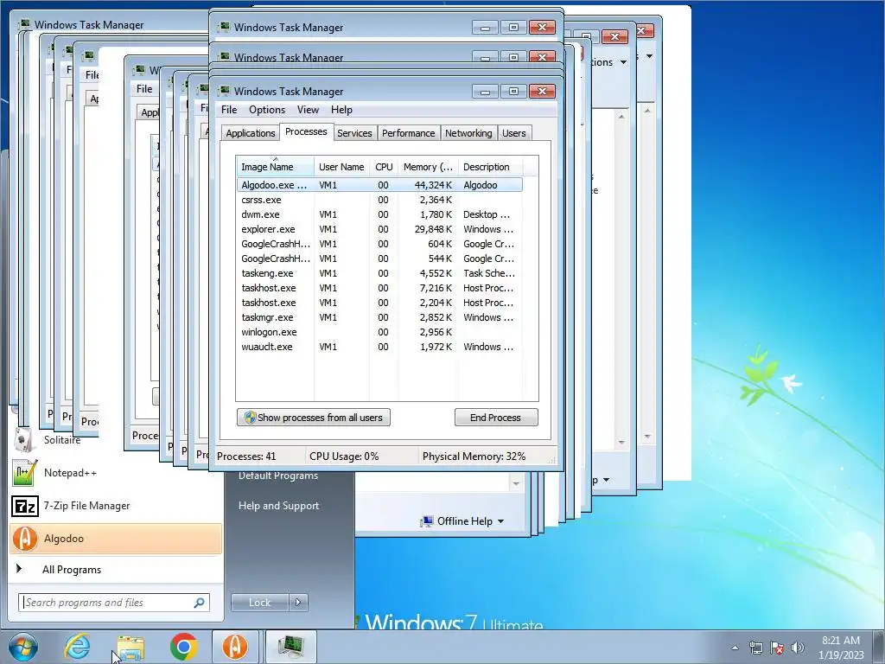Select the wuauclt.exe process row
Viewport: 885px width, 664px height.
pyautogui.click(x=379, y=347)
